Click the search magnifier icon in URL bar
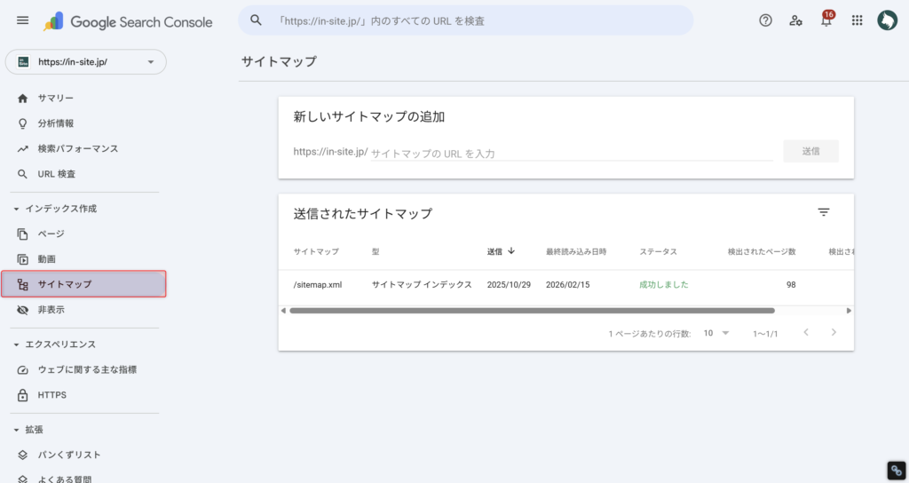Screen dimensions: 909x483 pos(256,20)
